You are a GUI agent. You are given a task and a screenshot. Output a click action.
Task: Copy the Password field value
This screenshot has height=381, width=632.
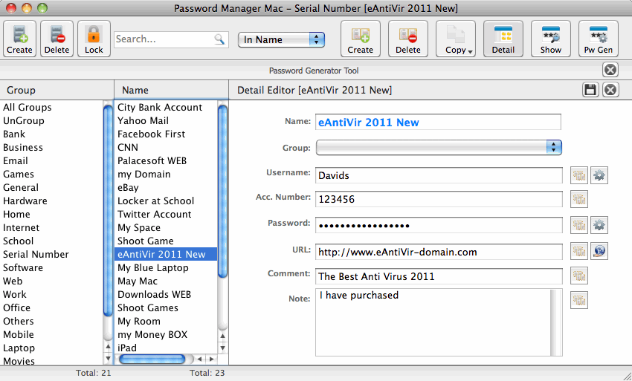pyautogui.click(x=578, y=225)
